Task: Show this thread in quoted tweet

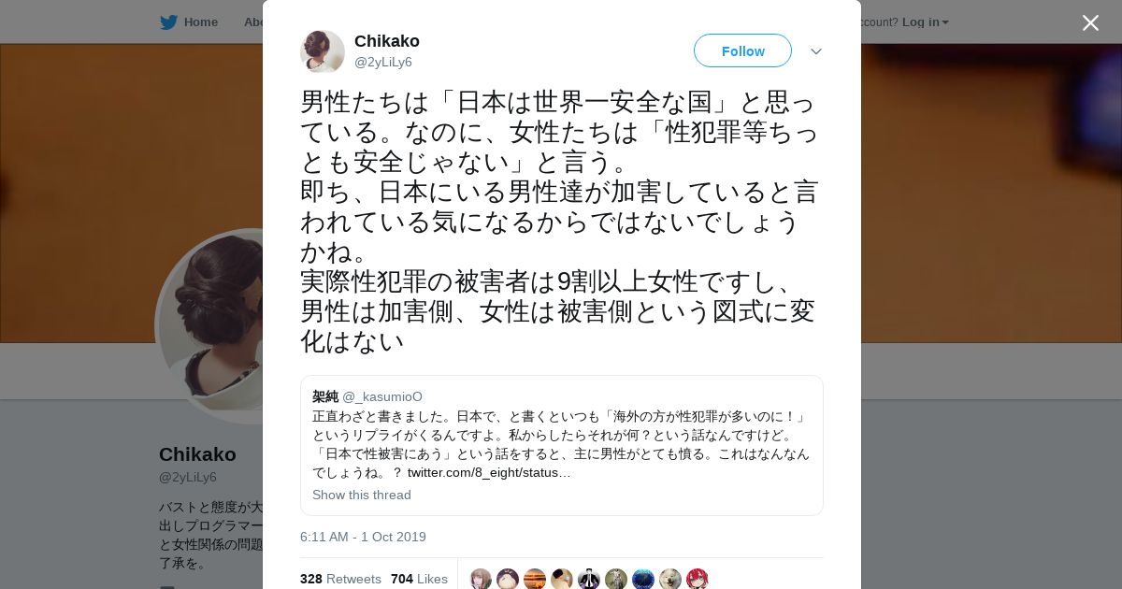Action: tap(362, 495)
